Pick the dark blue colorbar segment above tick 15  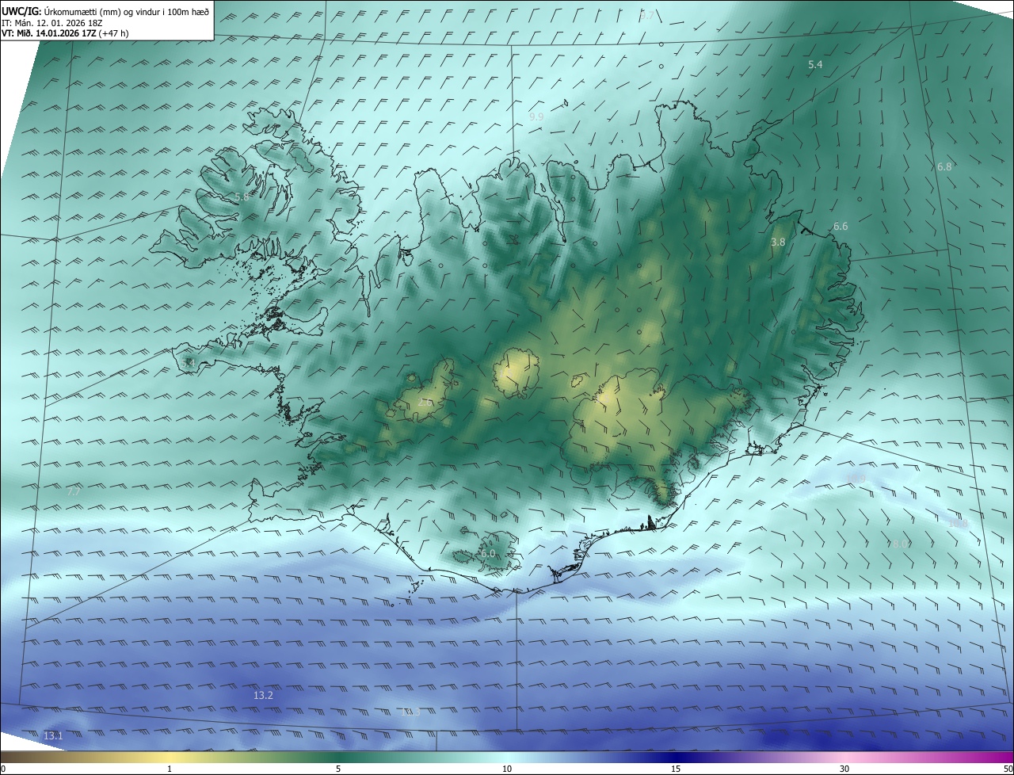pos(676,757)
